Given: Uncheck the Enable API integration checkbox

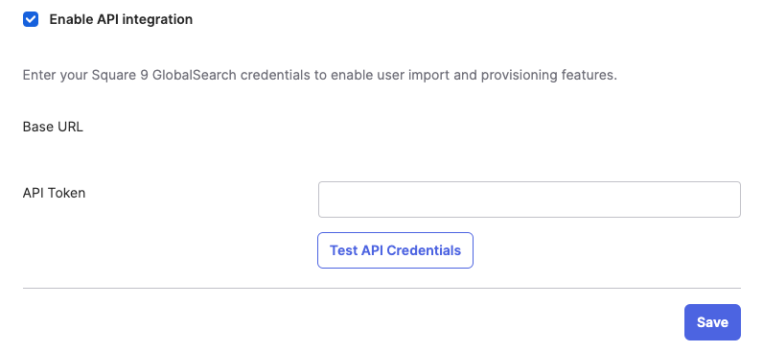Looking at the screenshot, I should pyautogui.click(x=31, y=19).
